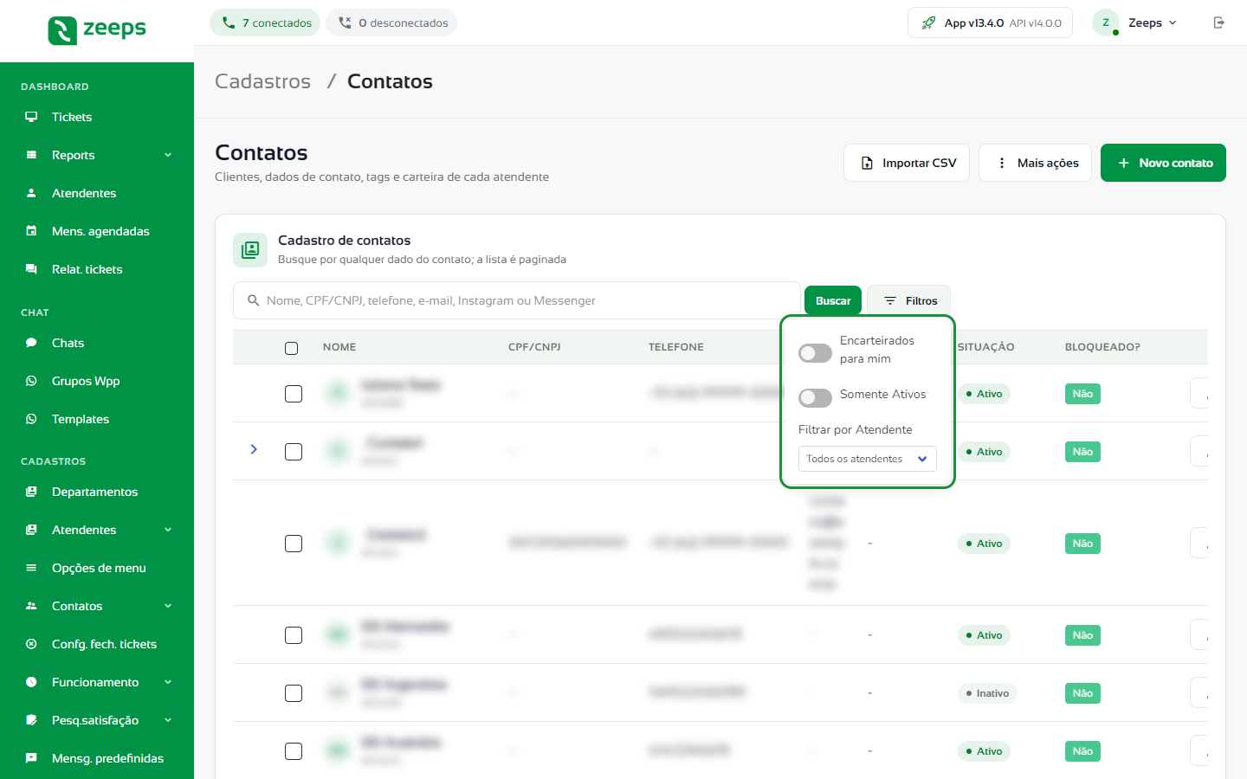Check the first contact row checkbox
This screenshot has height=779, width=1247.
point(294,394)
